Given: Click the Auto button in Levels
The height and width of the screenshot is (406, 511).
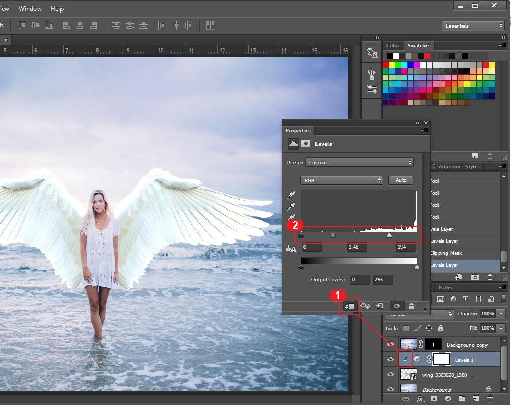Looking at the screenshot, I should click(401, 180).
